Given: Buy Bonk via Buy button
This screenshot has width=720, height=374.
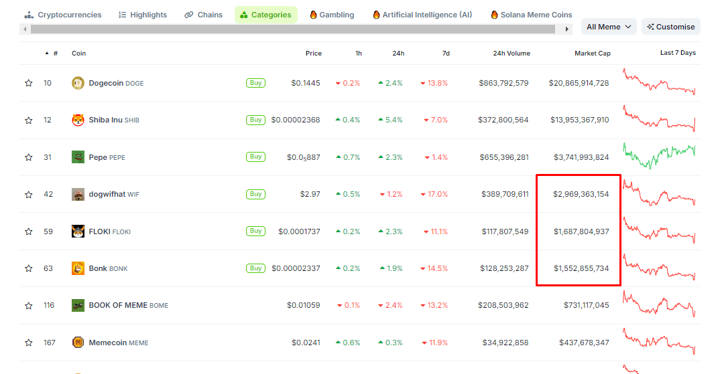Looking at the screenshot, I should pos(256,268).
